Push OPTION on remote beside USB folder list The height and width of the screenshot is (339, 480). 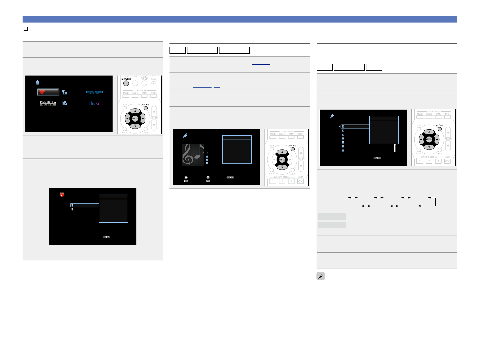(x=439, y=129)
